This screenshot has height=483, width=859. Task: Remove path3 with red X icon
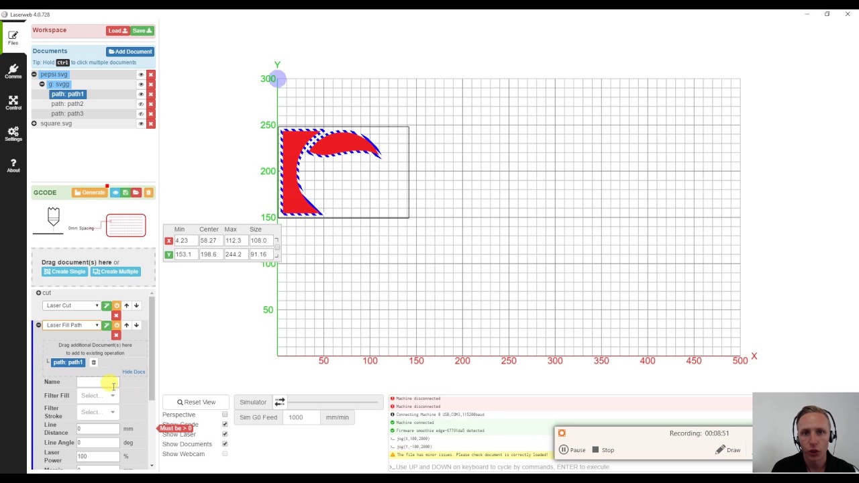coord(151,113)
